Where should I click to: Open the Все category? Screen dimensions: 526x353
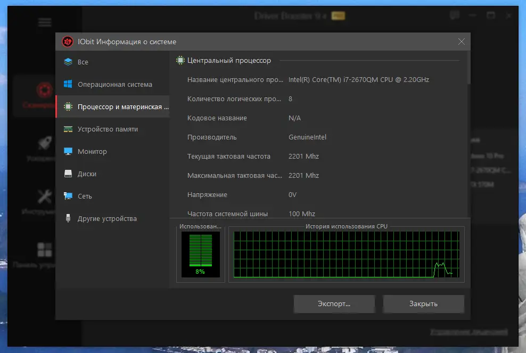click(112, 62)
